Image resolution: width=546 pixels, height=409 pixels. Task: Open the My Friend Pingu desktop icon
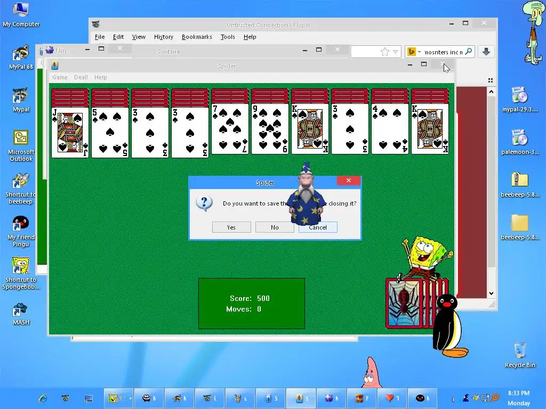point(21,231)
